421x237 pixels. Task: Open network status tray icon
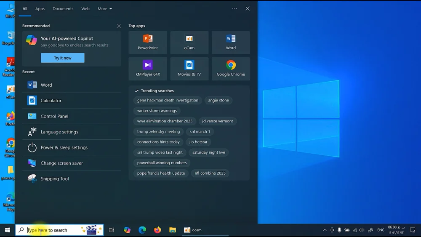(354, 230)
